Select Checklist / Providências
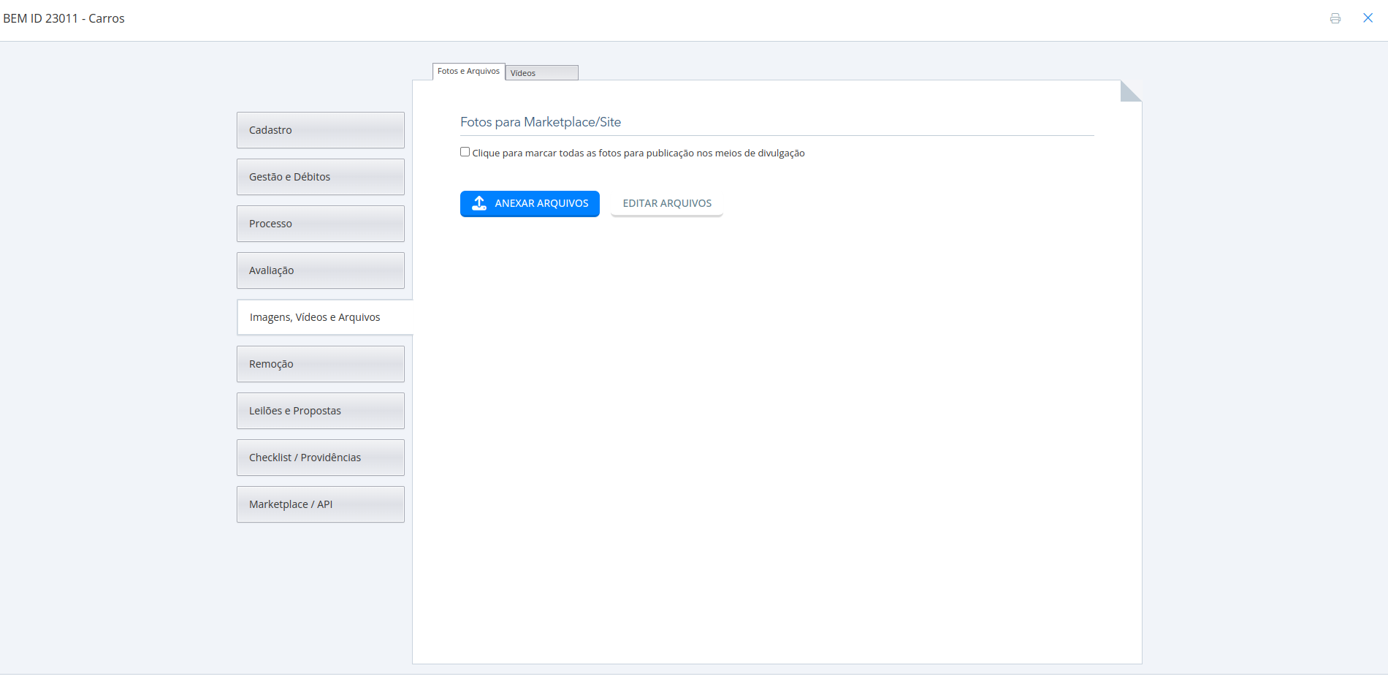The height and width of the screenshot is (679, 1388). point(320,457)
